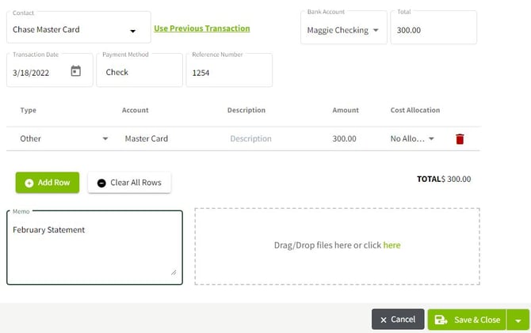Screen dimensions: 531x333
Task: Focus the Reference Number field 1254
Action: [x=229, y=72]
